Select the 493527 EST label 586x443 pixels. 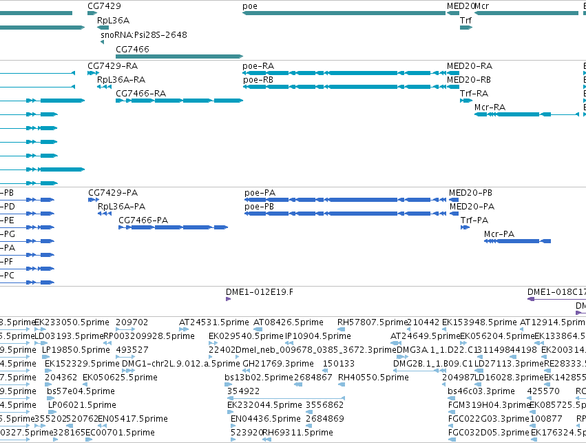132,350
